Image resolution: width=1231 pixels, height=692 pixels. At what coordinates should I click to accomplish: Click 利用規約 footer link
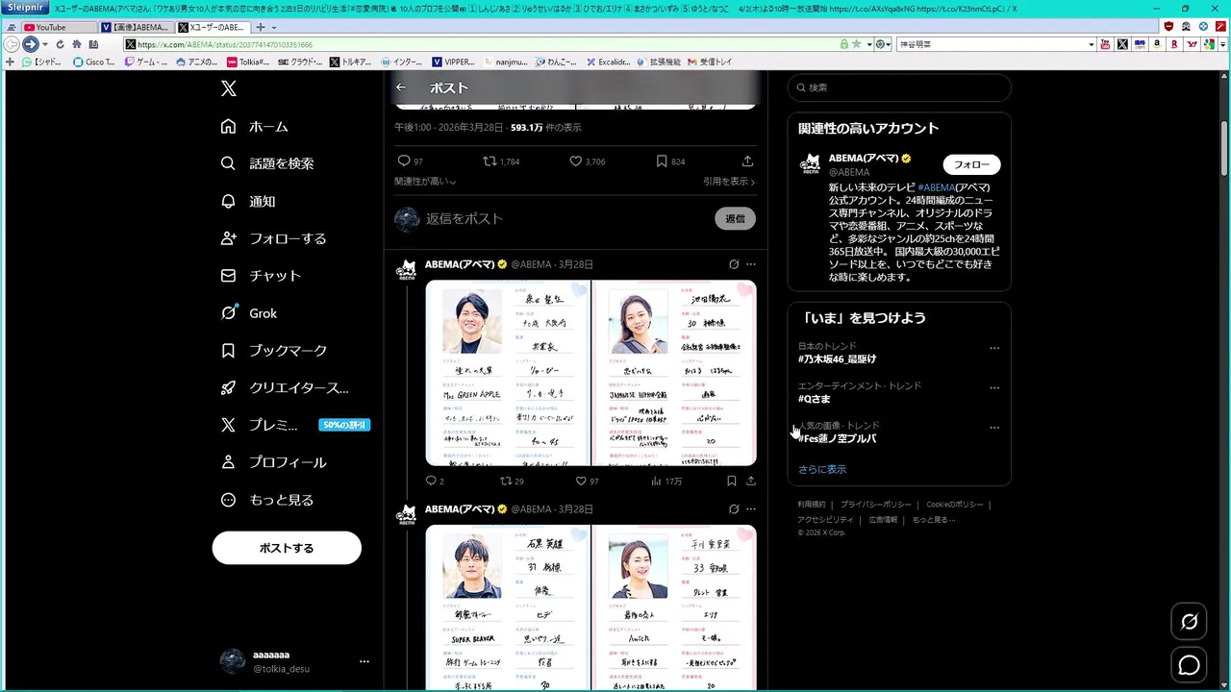[x=811, y=505]
